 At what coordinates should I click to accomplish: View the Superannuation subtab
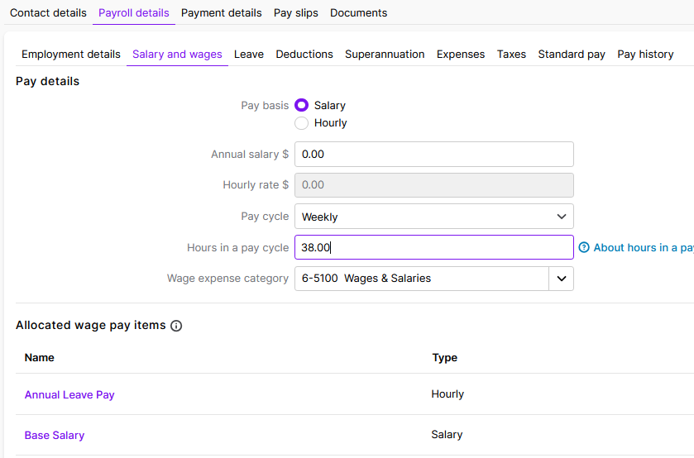tap(385, 55)
